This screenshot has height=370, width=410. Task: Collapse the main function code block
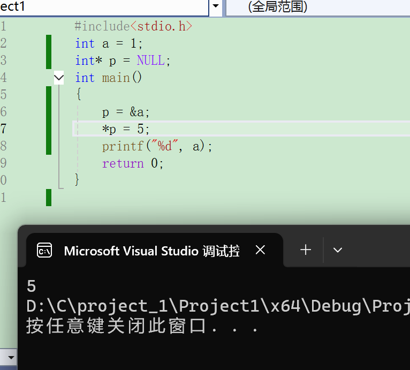[59, 78]
